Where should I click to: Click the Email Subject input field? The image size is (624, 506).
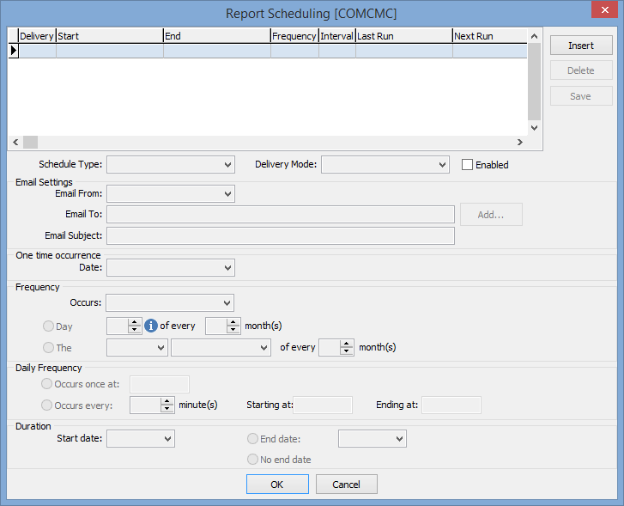(281, 236)
